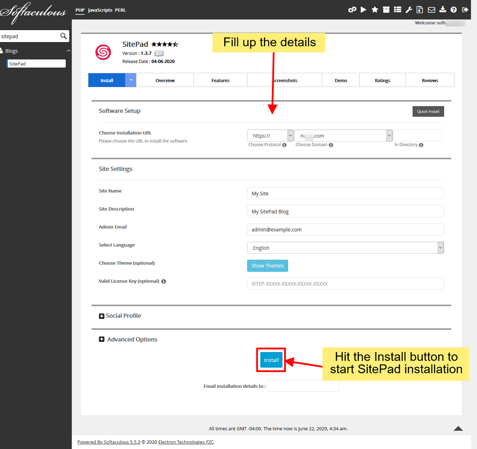The height and width of the screenshot is (449, 477).
Task: Click the Email installation details field
Action: tap(303, 386)
